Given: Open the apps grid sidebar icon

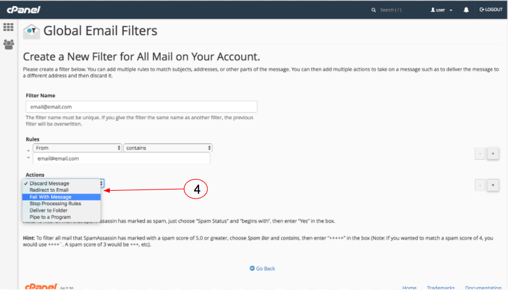Looking at the screenshot, I should click(x=8, y=27).
